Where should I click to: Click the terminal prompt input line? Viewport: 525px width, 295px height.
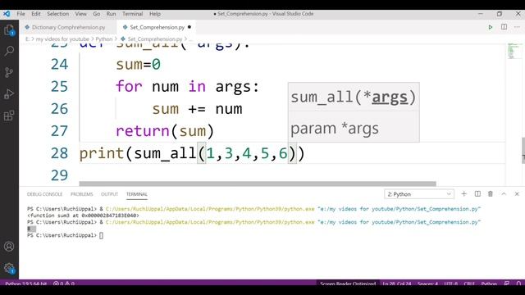[x=66, y=235]
